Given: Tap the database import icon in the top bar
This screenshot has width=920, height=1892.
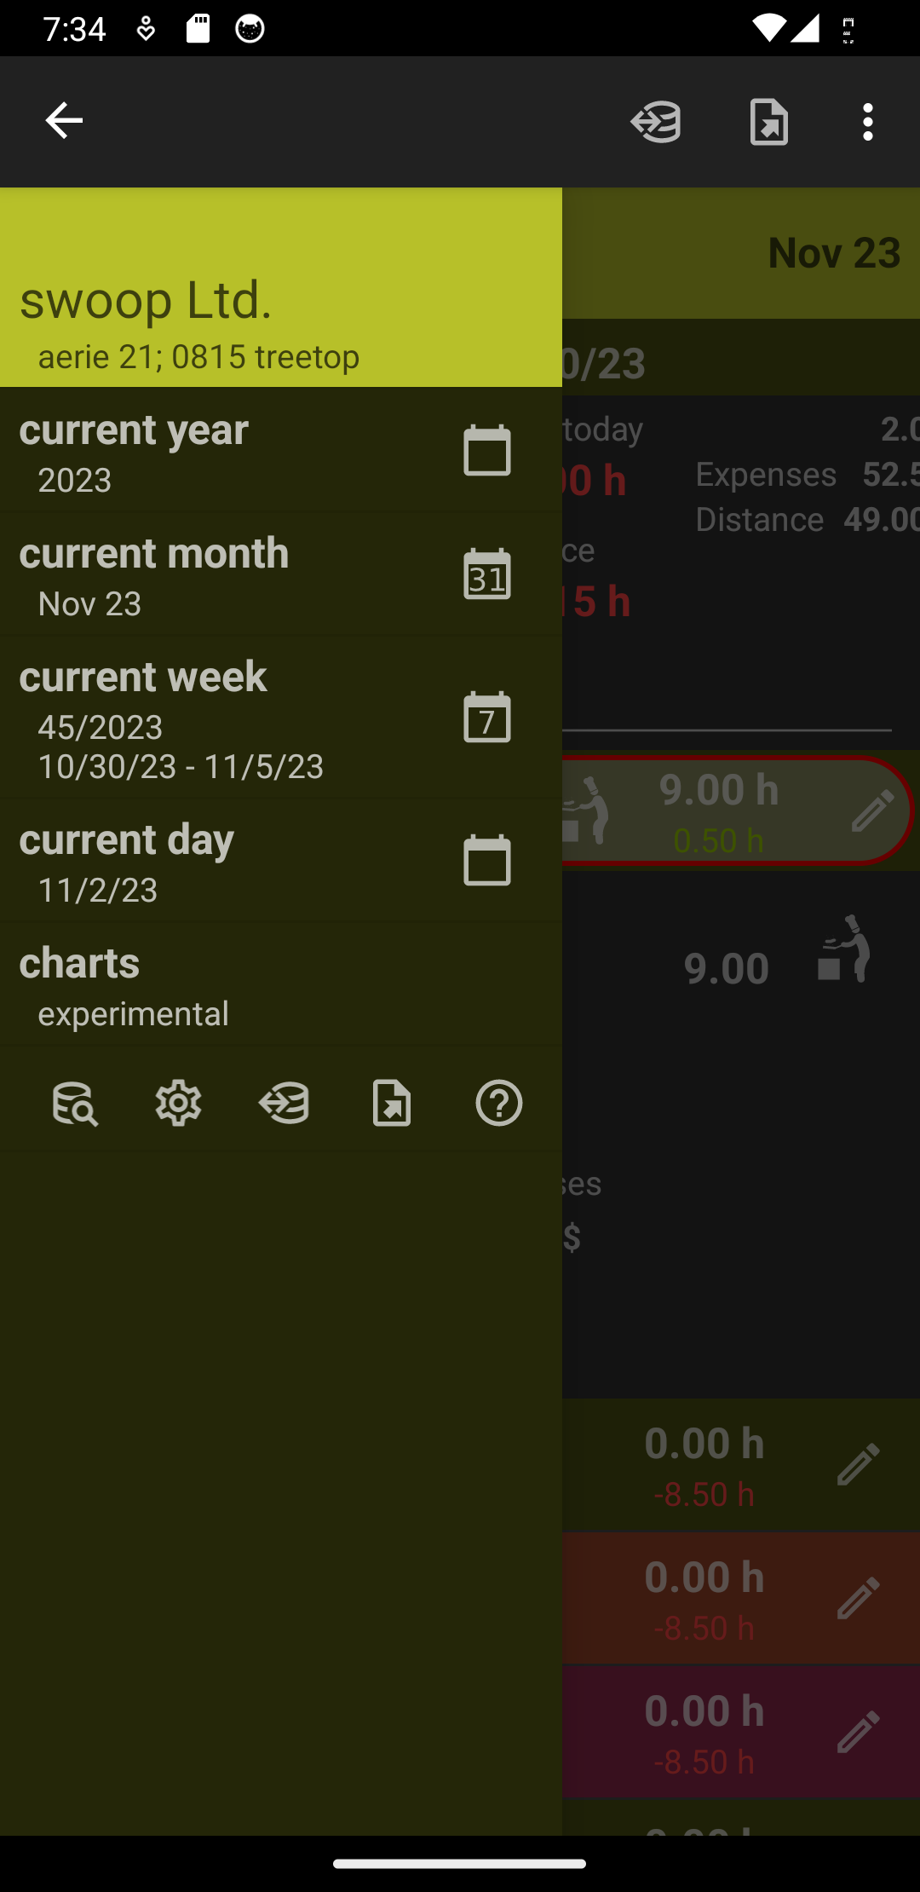Looking at the screenshot, I should [656, 121].
